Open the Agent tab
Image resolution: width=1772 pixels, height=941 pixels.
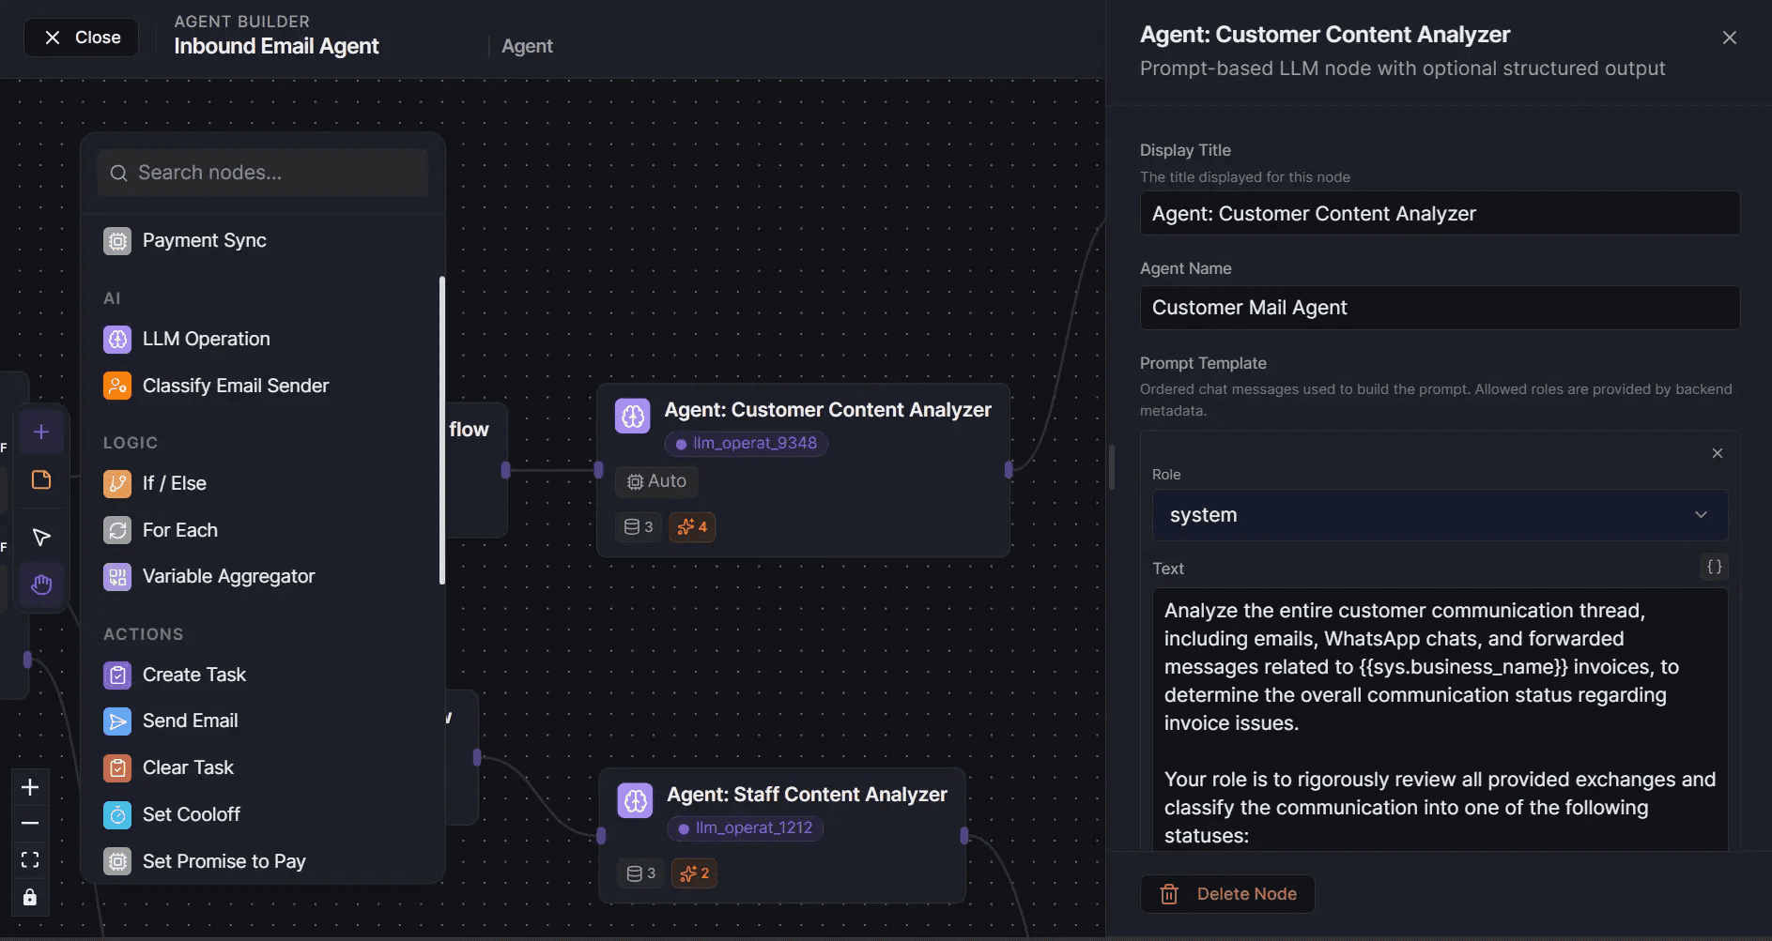click(527, 46)
